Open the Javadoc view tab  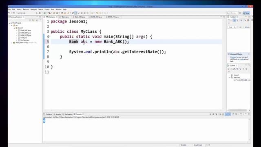pos(58,114)
